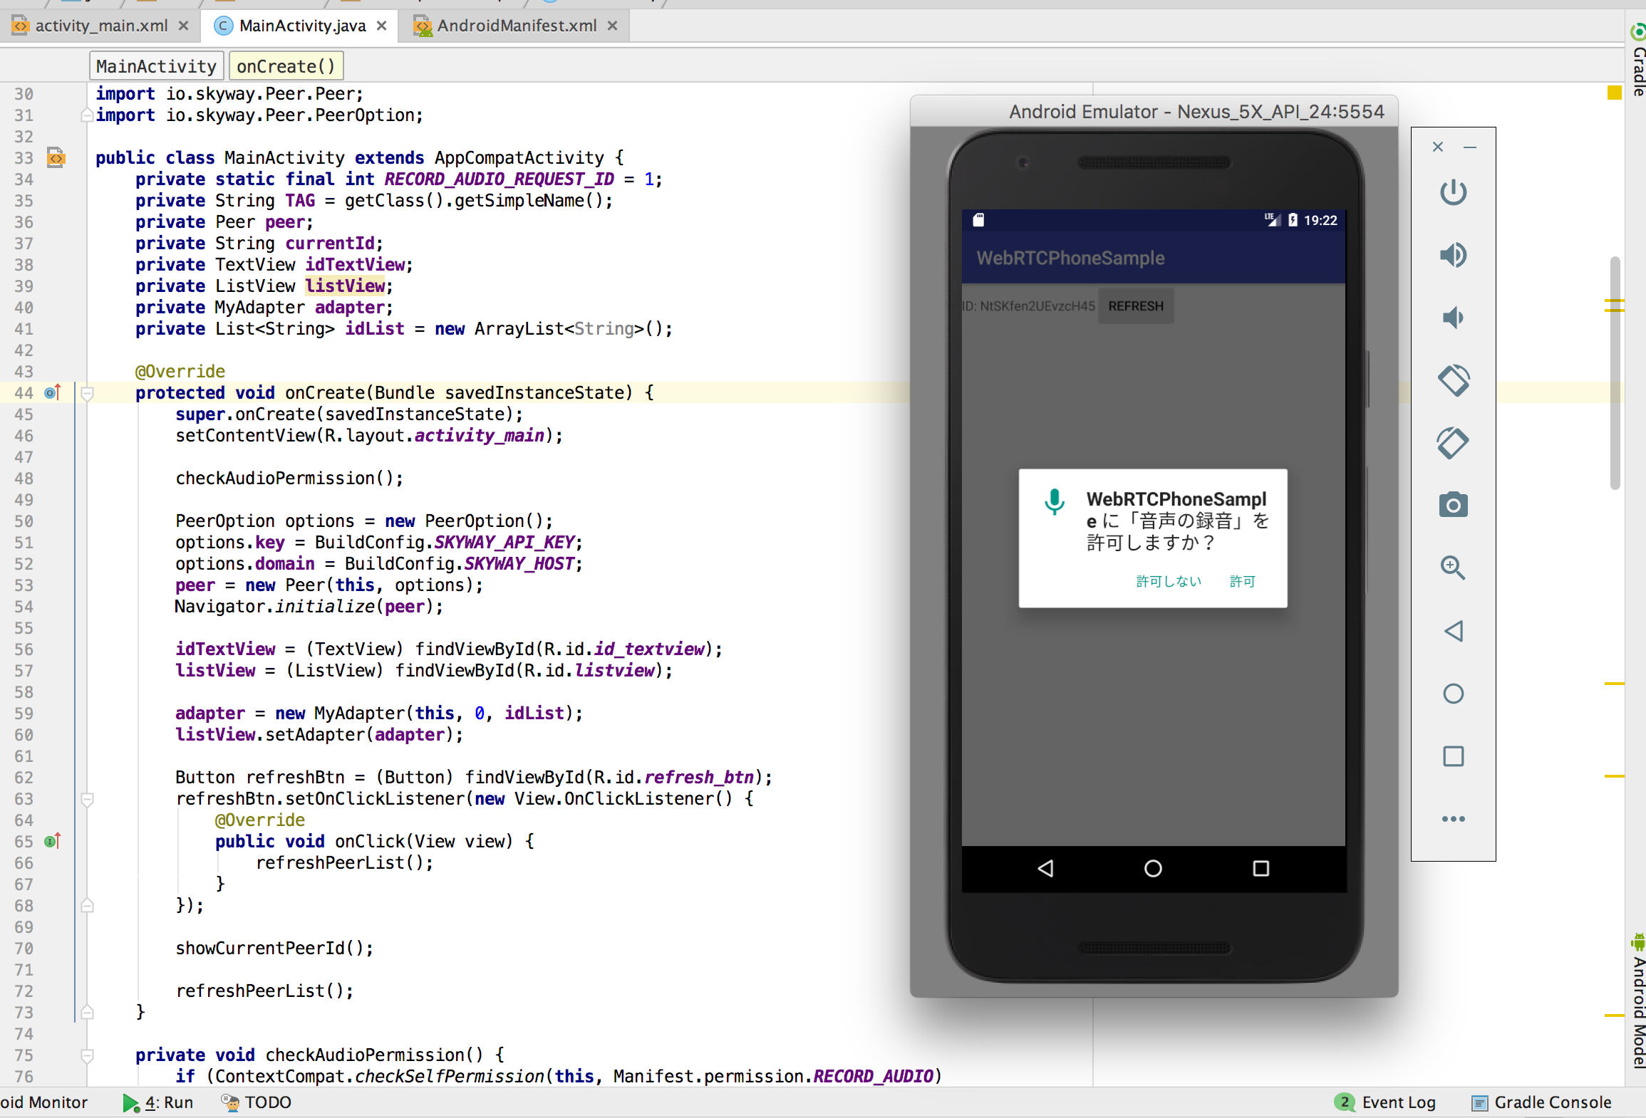
Task: Start the app with the Run play icon
Action: point(131,1102)
